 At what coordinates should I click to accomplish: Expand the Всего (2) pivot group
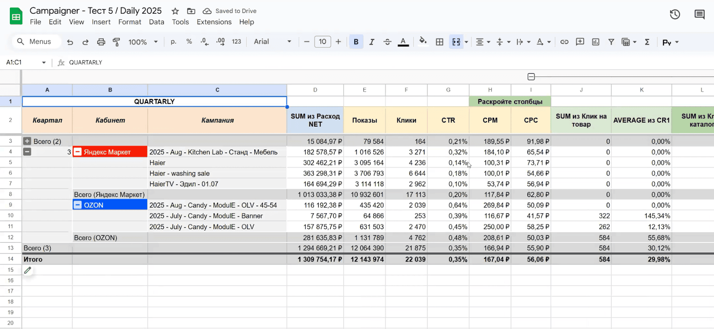pyautogui.click(x=27, y=141)
